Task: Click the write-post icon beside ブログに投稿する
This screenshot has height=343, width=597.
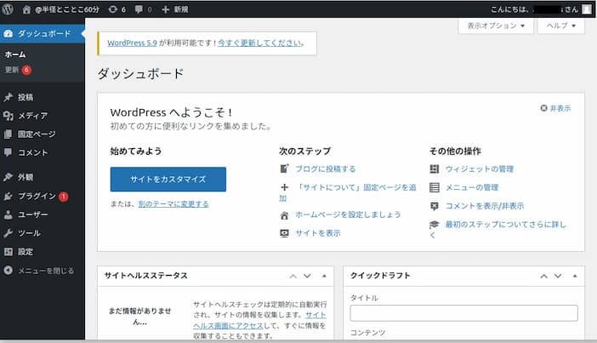Action: pyautogui.click(x=284, y=169)
